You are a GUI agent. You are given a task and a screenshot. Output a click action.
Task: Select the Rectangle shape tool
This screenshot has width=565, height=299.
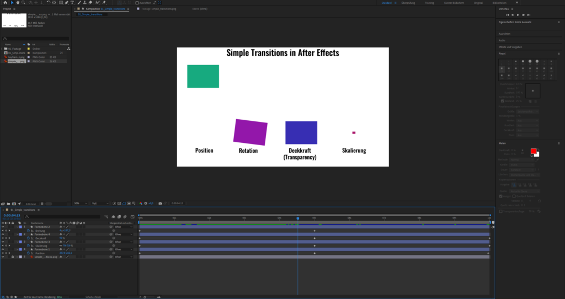61,3
